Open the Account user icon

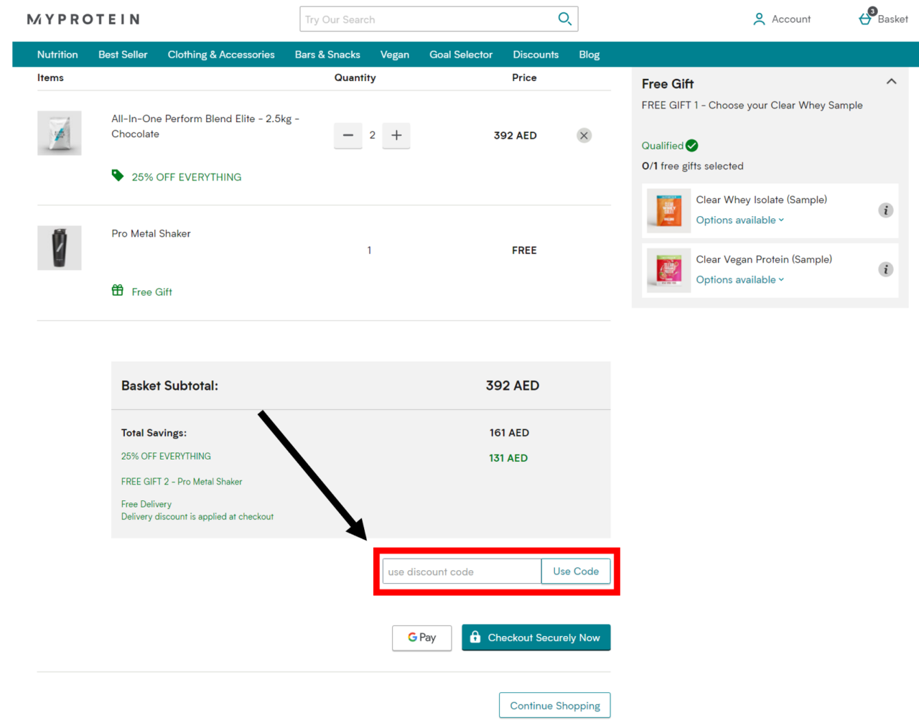[759, 19]
